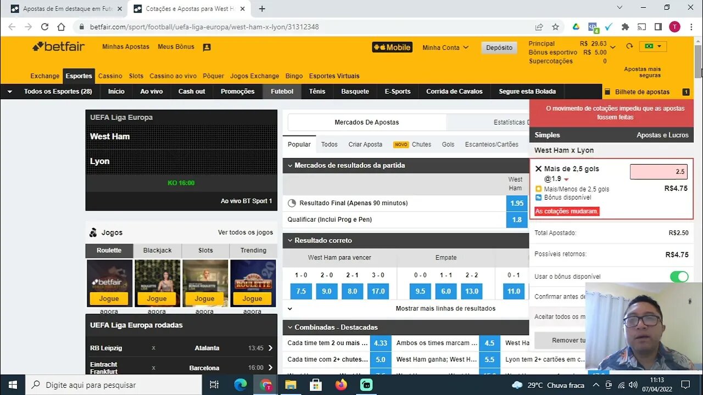Select the Trending games tab
Screen dimensions: 703x395
coord(253,250)
